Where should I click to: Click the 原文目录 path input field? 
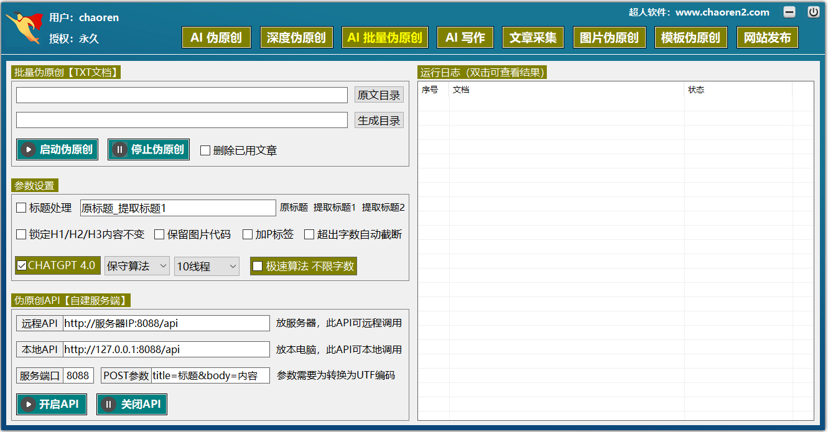182,95
